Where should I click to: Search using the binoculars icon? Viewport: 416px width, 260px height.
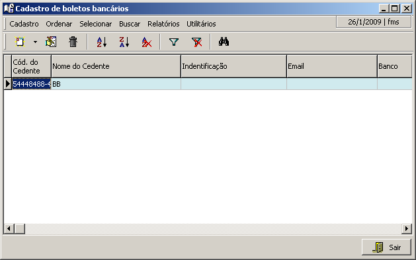click(224, 42)
